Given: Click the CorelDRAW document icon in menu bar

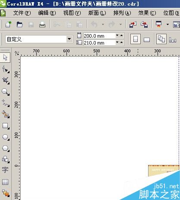Looking at the screenshot, I should click(x=3, y=13).
